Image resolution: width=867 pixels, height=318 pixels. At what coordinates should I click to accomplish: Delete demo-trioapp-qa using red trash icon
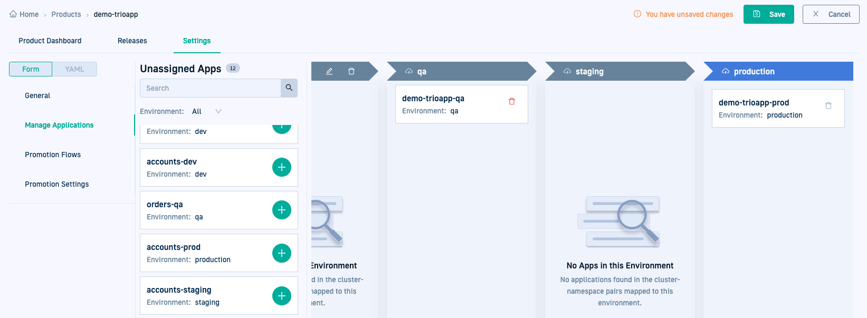click(511, 101)
